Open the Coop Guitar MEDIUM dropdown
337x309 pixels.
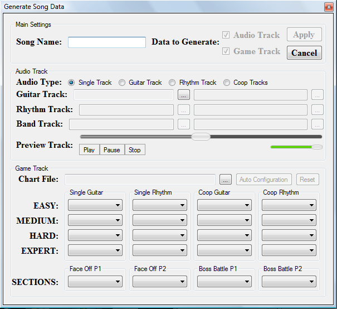click(224, 220)
